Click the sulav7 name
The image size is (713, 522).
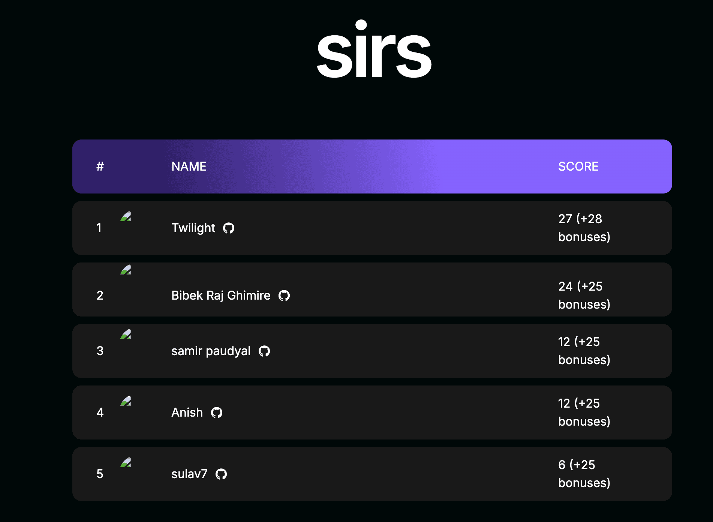coord(189,474)
